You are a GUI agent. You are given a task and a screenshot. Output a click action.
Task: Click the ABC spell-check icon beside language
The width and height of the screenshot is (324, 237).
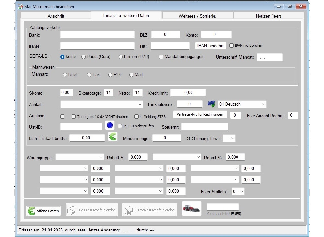coord(212,104)
